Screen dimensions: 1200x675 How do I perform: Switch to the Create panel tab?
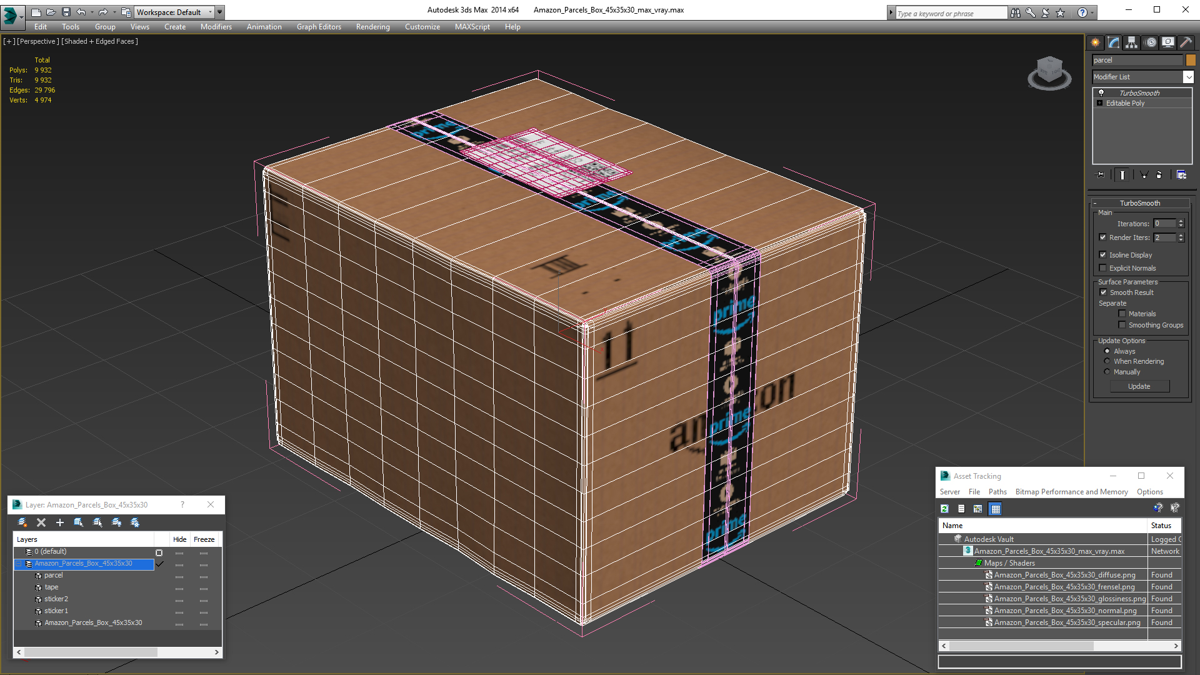(1095, 42)
